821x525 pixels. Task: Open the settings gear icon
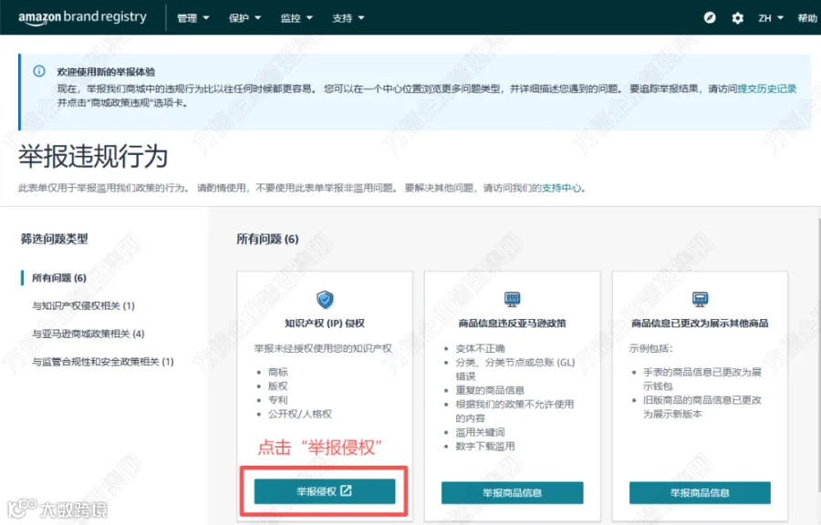[737, 18]
